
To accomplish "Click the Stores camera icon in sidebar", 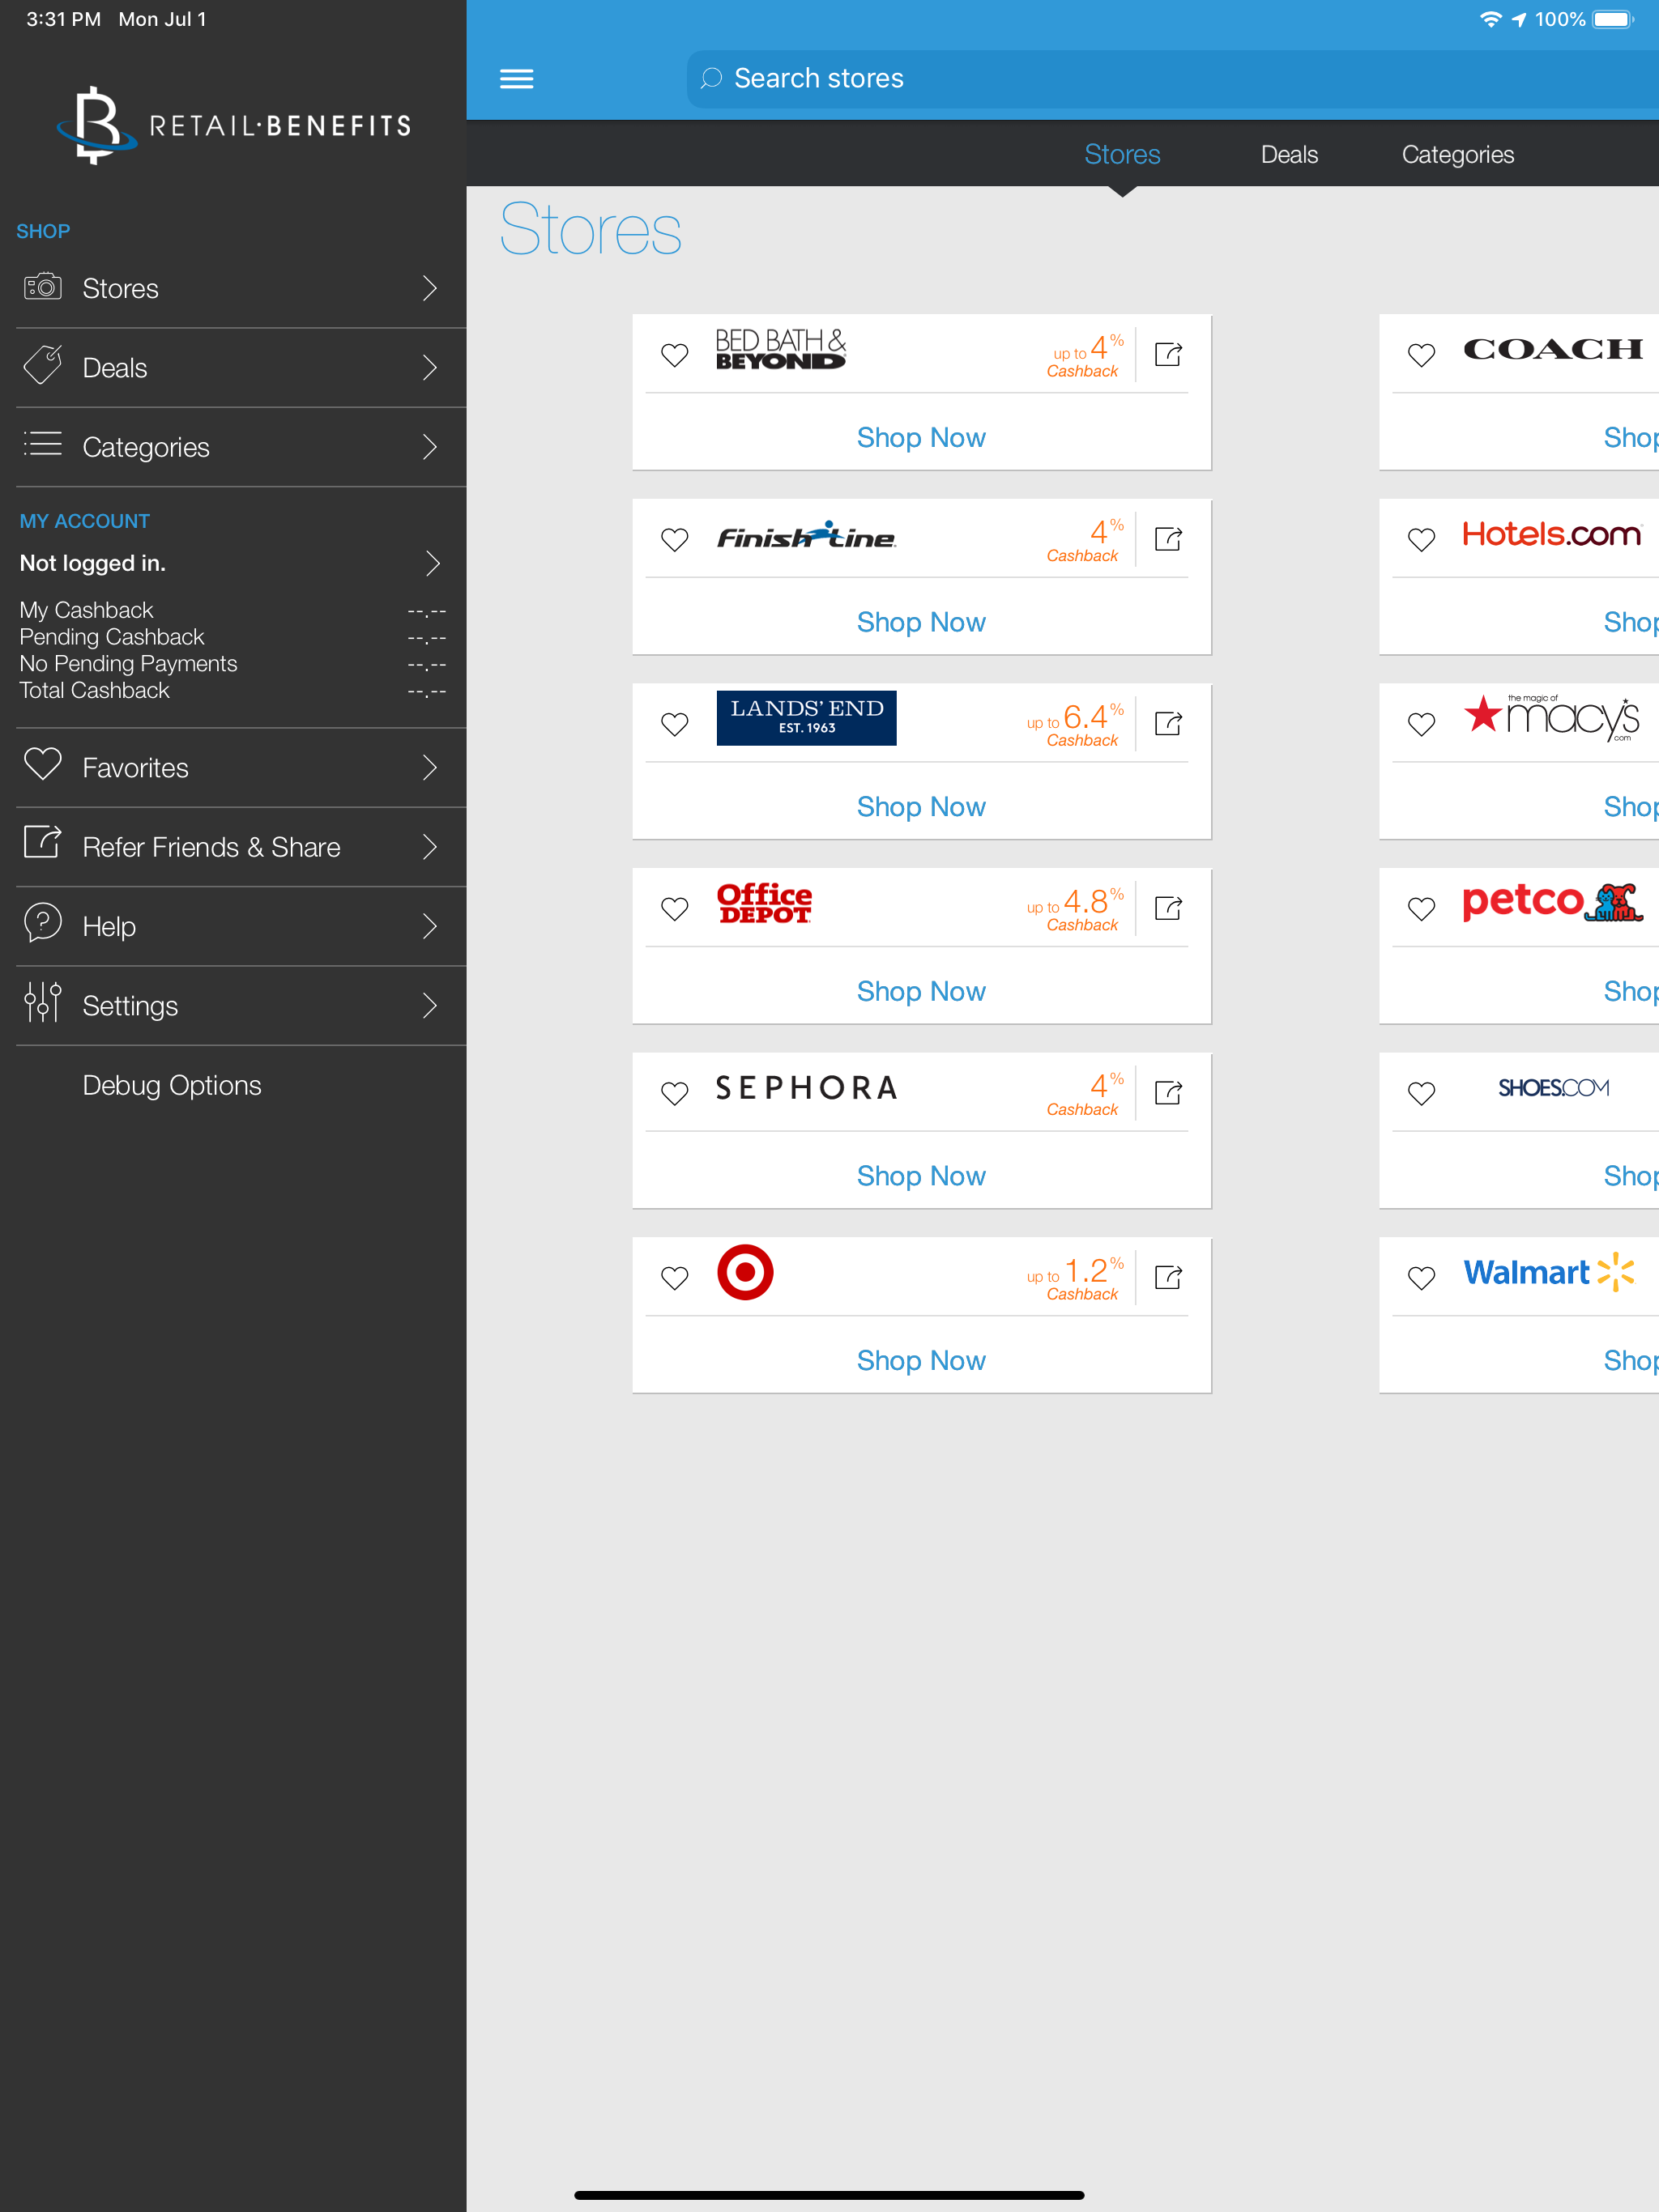I will coord(43,287).
